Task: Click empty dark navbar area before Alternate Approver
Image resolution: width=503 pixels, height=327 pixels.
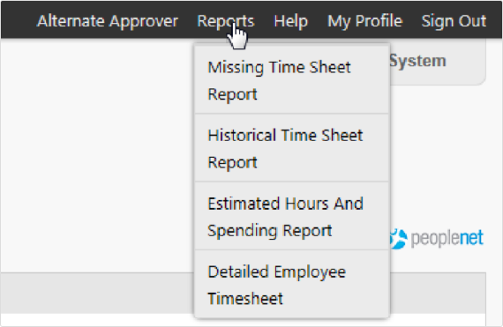Action: point(18,20)
